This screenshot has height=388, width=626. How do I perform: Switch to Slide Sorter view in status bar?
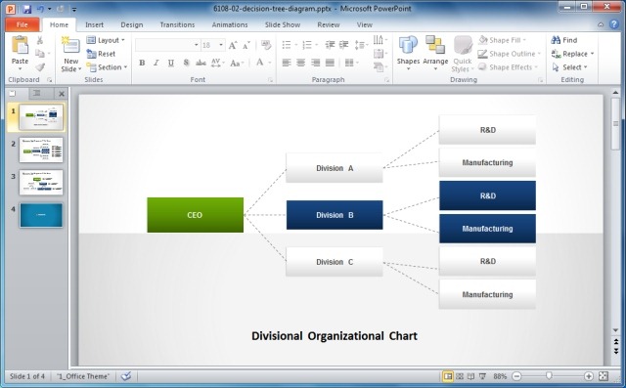460,376
